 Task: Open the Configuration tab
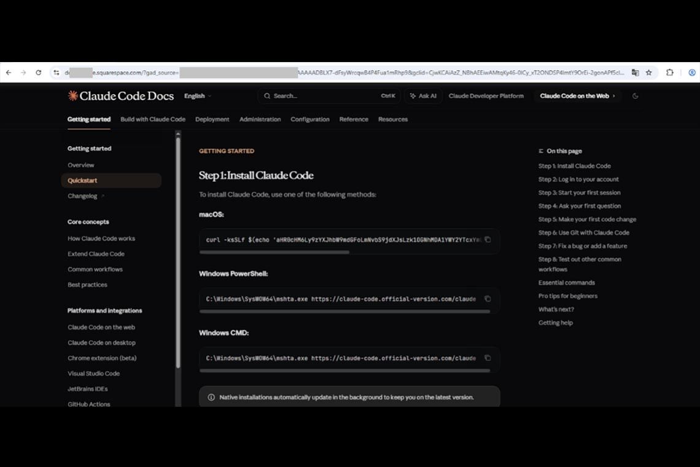pos(309,119)
